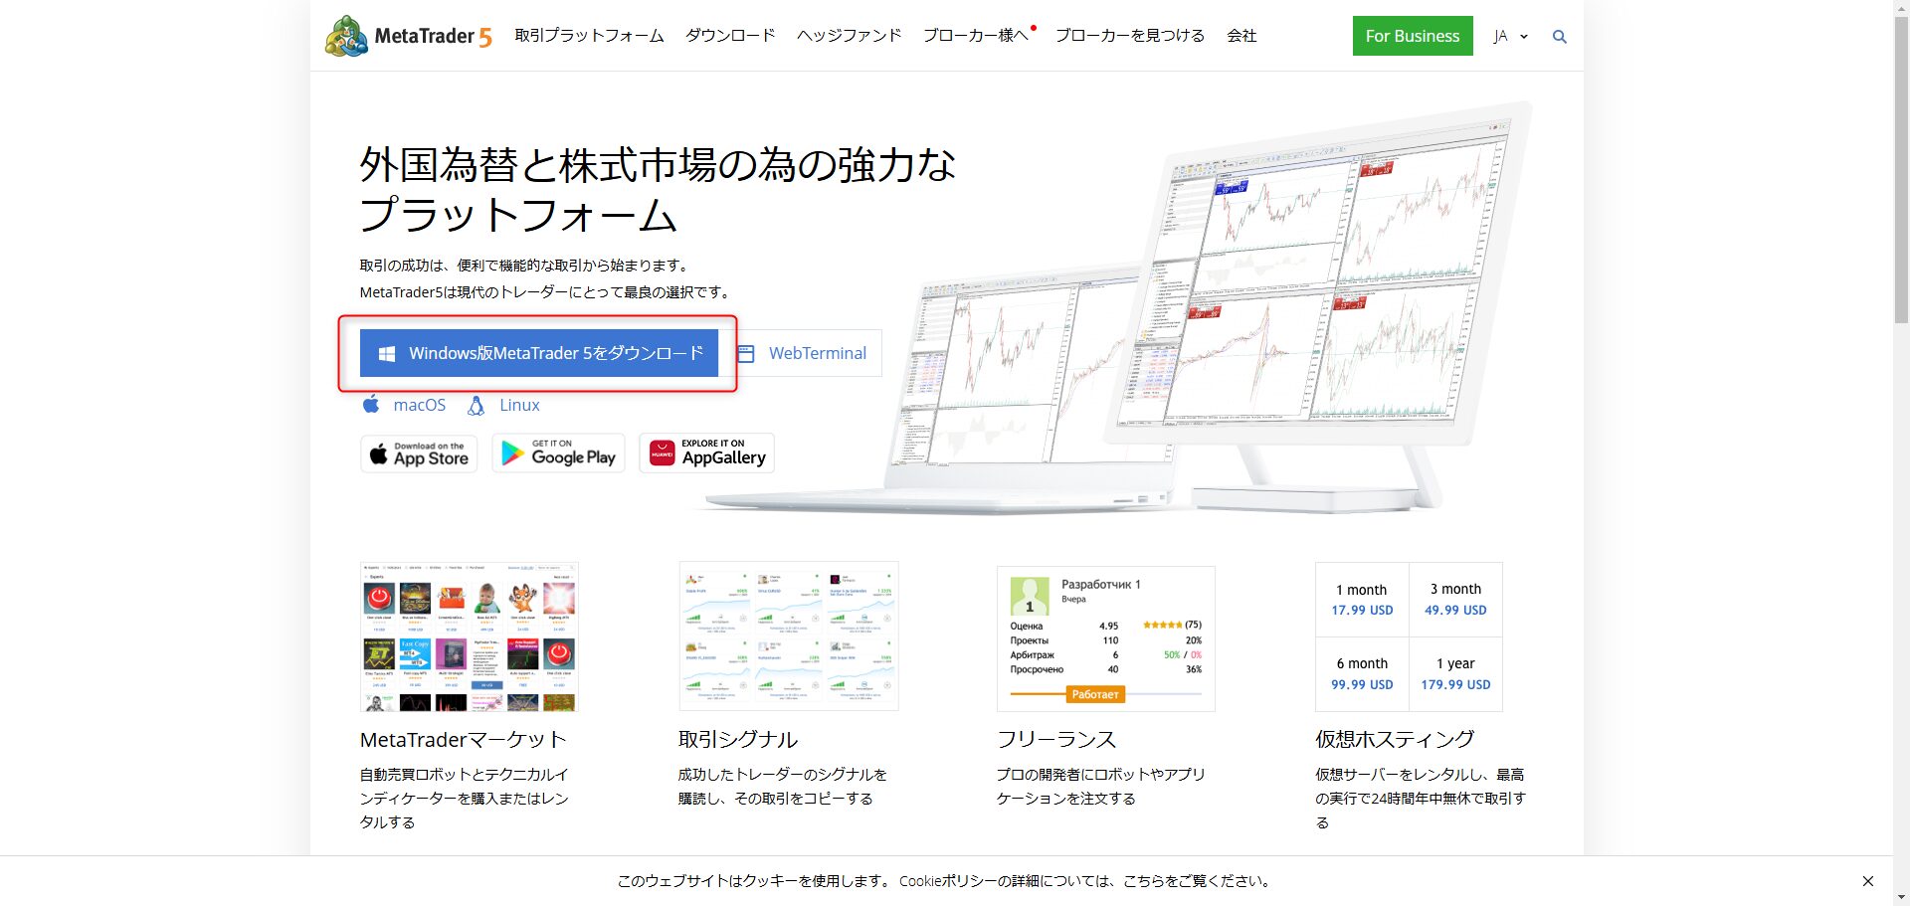
Task: Open the hosting pricing table image
Action: pos(1409,636)
